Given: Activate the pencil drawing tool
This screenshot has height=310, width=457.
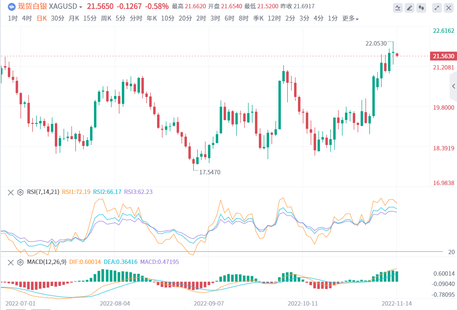Looking at the screenshot, I should pos(410,8).
